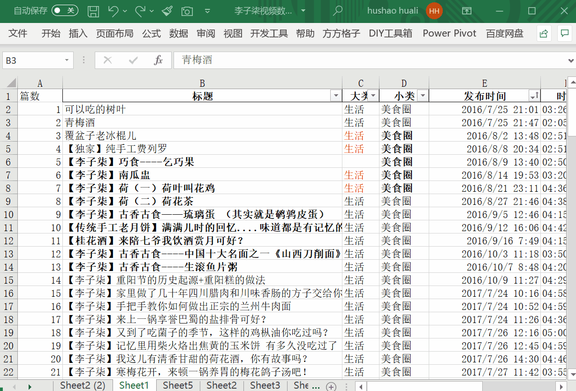Click the formula bar containing 青梅酒
Screen dimensions: 576x391
tap(370, 60)
